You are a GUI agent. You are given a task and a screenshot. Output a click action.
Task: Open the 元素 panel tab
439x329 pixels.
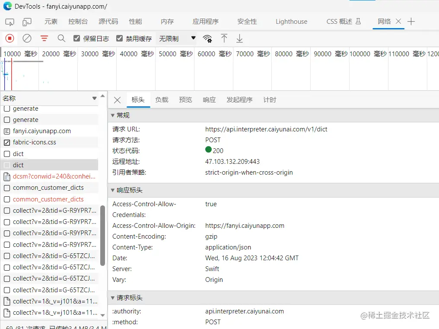pos(51,22)
